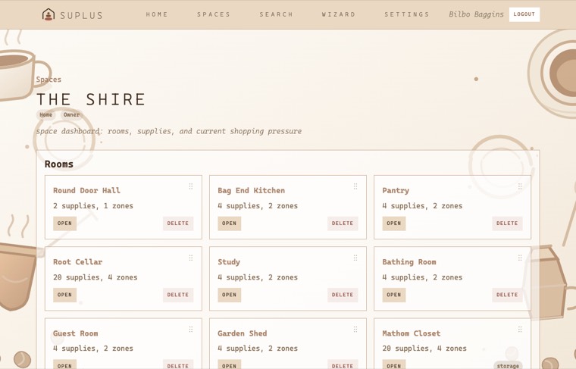Click the drag handle on Garden Shed card
This screenshot has width=576, height=369.
(355, 330)
